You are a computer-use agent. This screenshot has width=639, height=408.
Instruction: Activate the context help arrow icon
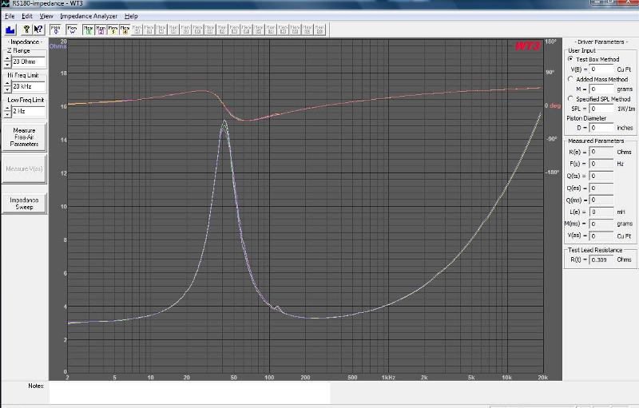tap(38, 30)
